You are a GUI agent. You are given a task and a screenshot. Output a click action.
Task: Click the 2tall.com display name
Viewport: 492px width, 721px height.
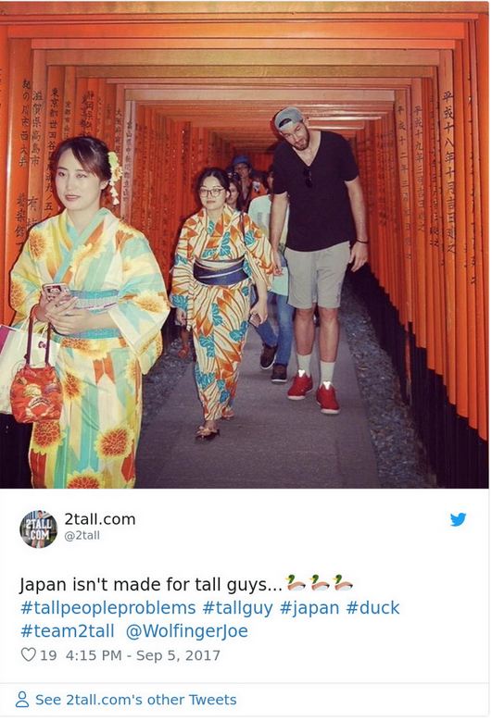[100, 519]
